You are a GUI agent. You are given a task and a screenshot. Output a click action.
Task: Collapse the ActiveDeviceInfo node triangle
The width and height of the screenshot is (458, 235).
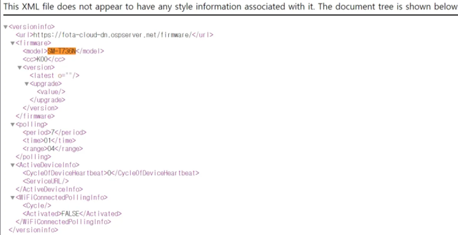(13, 165)
